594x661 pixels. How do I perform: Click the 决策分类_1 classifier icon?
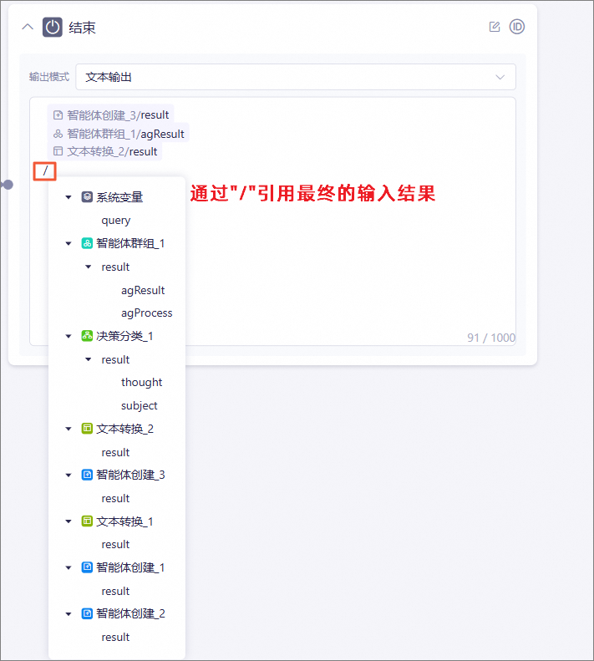point(87,336)
